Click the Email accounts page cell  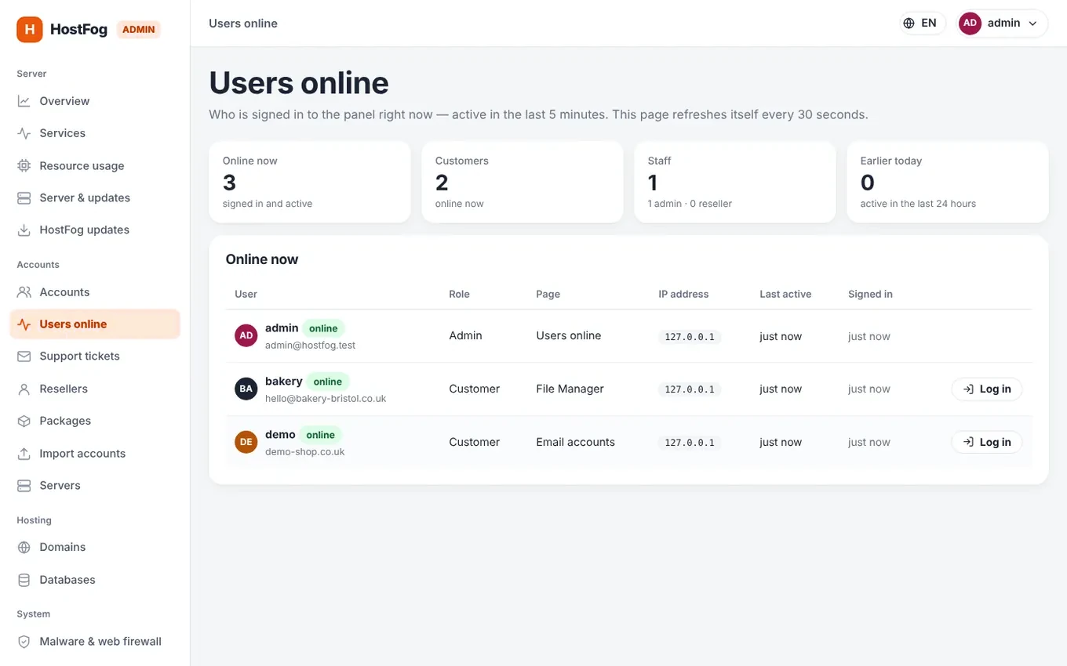tap(576, 442)
